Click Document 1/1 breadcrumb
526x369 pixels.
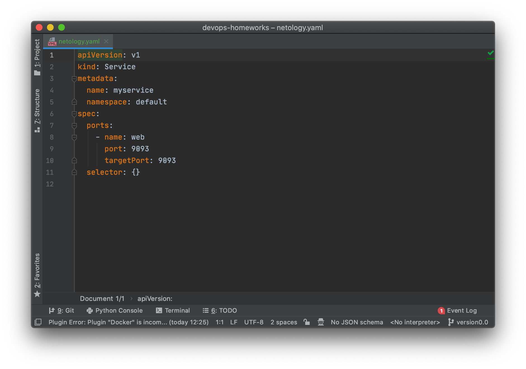pyautogui.click(x=102, y=299)
